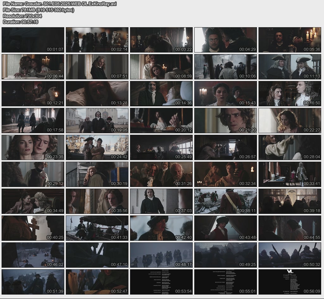The image size is (324, 299).
Task: Select the thumbnail at 00:13:28
Action: 97,94
